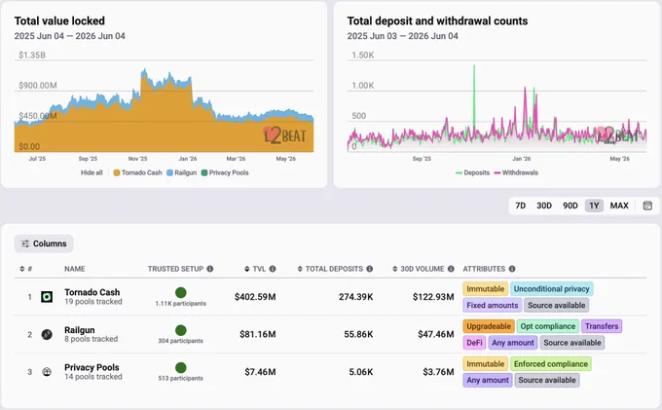Click Tornado Cash Immutable attribute badge
Viewport: 662px width, 410px height.
pyautogui.click(x=486, y=289)
